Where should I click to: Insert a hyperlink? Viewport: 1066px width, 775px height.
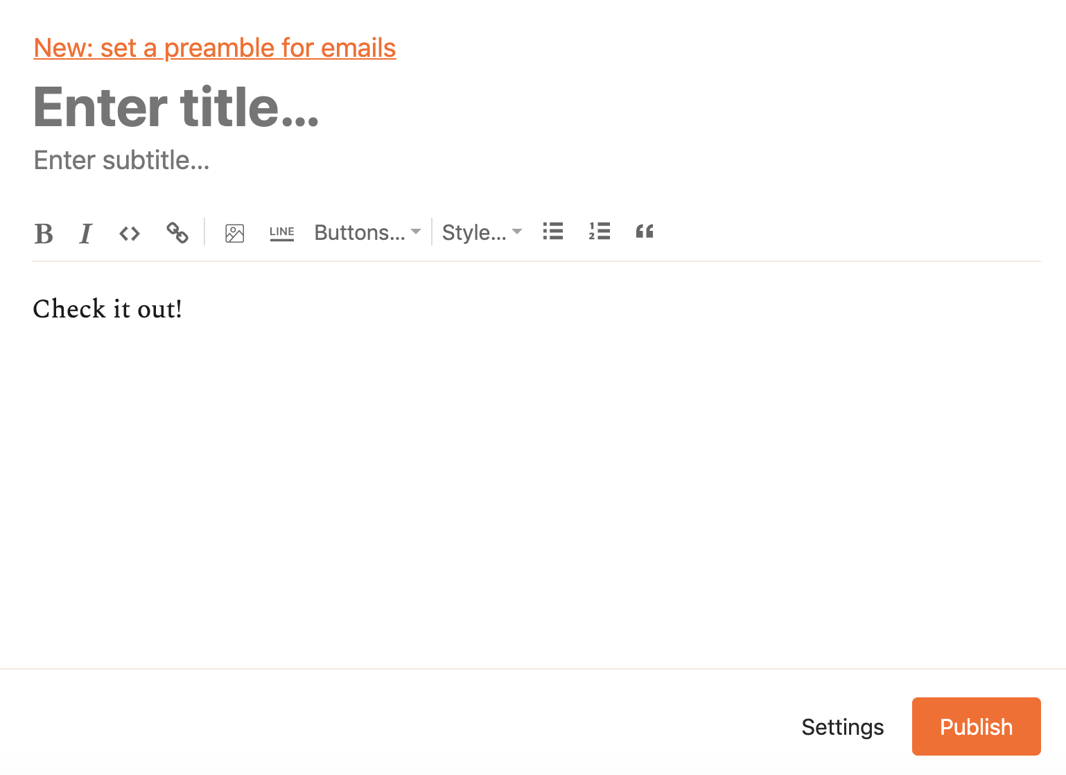177,234
